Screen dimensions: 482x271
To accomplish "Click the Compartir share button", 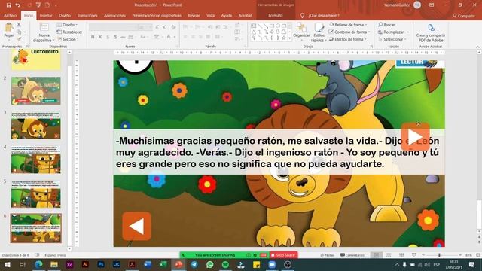I will (x=464, y=16).
